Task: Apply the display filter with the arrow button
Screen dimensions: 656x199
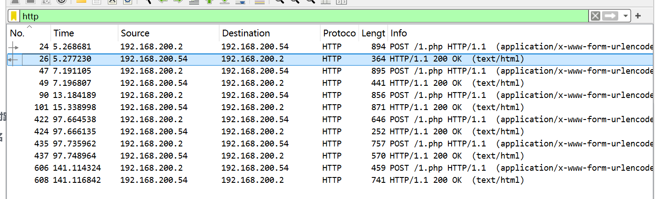Action: [x=610, y=16]
